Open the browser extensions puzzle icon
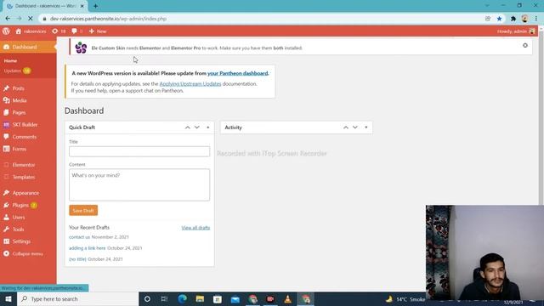544x306 pixels. (x=513, y=19)
